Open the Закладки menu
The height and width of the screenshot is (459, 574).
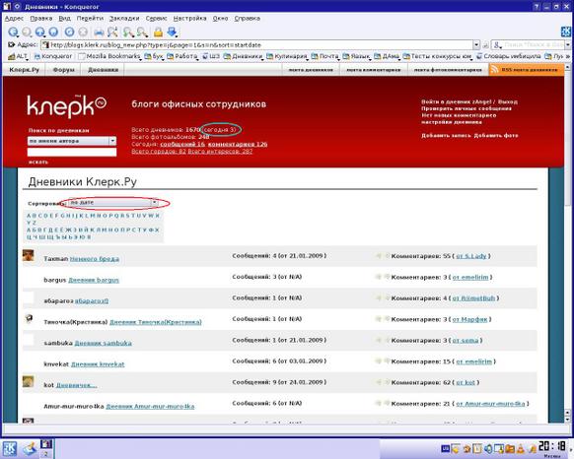[124, 19]
